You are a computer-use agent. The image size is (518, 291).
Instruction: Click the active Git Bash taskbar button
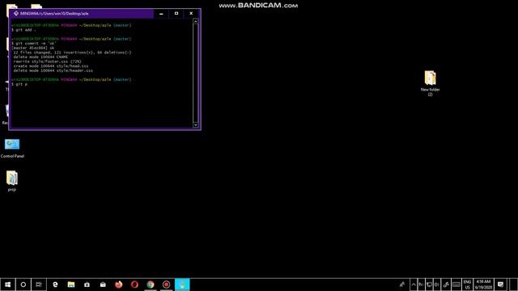tap(182, 285)
